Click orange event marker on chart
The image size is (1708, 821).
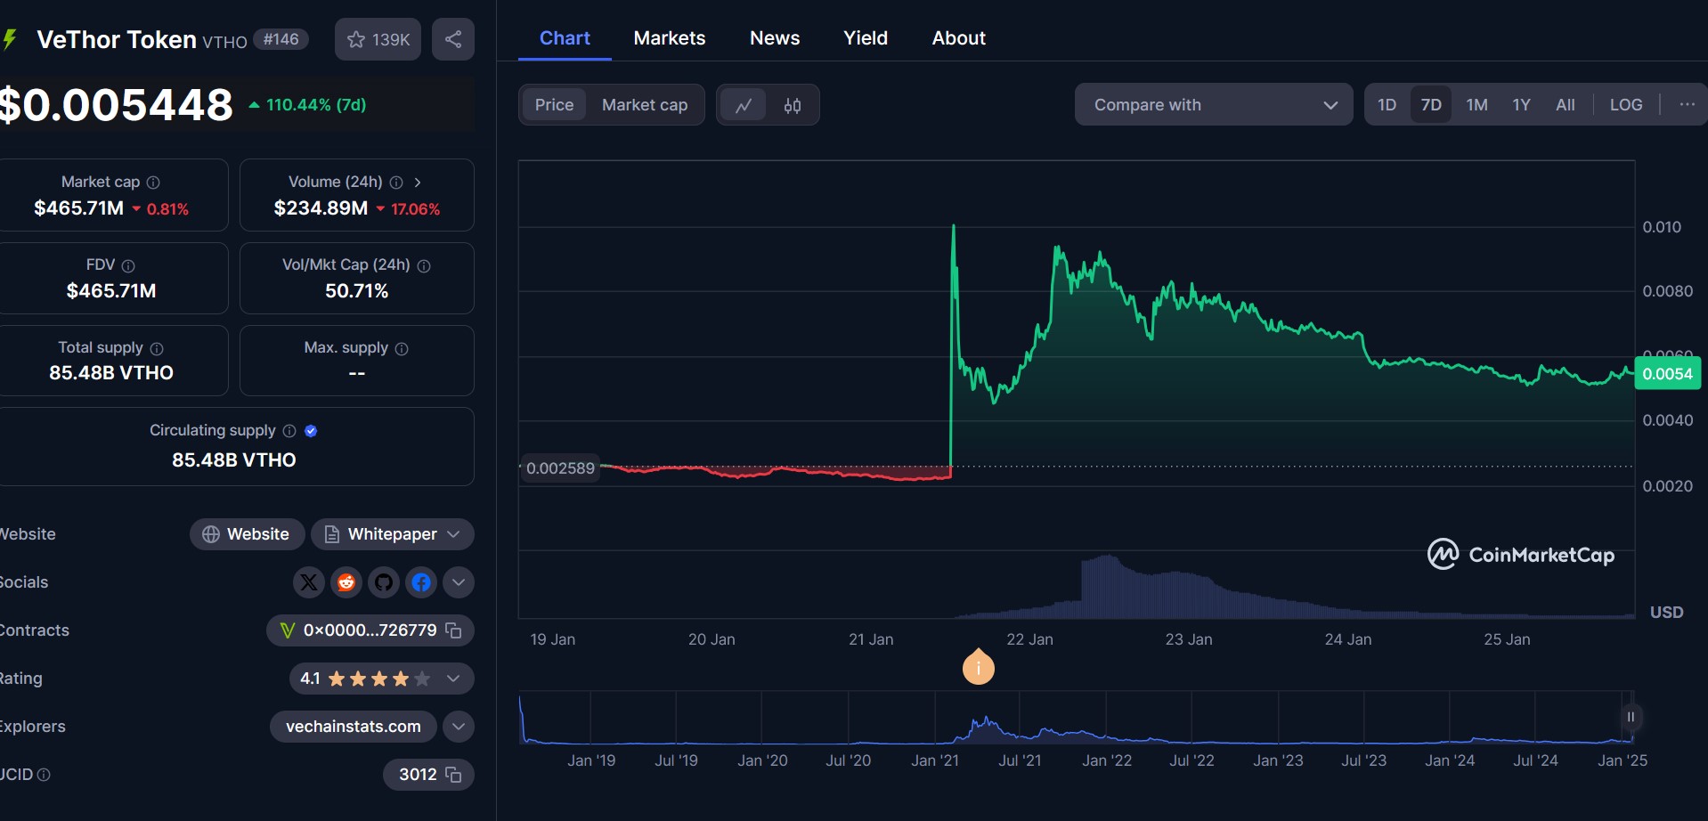click(979, 666)
